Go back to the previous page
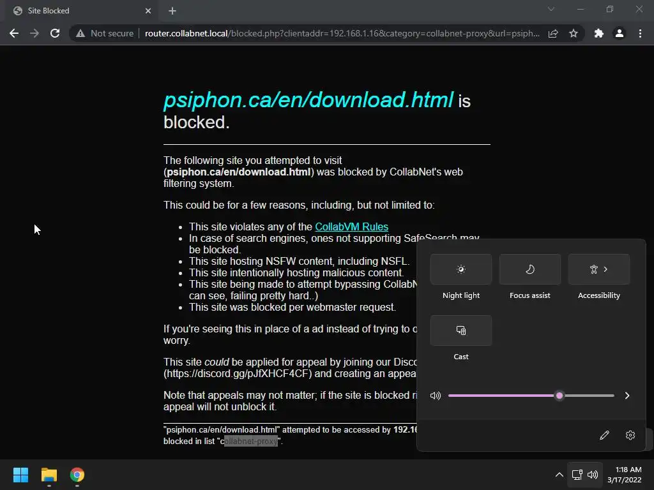Screen dimensions: 654x490 tap(14, 33)
